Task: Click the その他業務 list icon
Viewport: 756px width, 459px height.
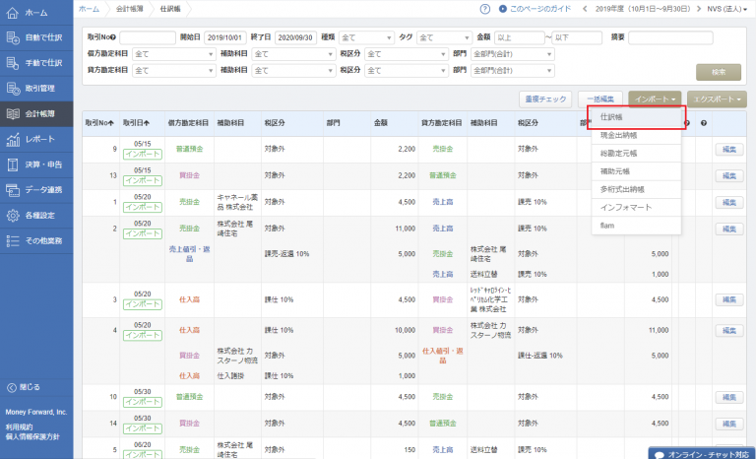Action: click(12, 240)
